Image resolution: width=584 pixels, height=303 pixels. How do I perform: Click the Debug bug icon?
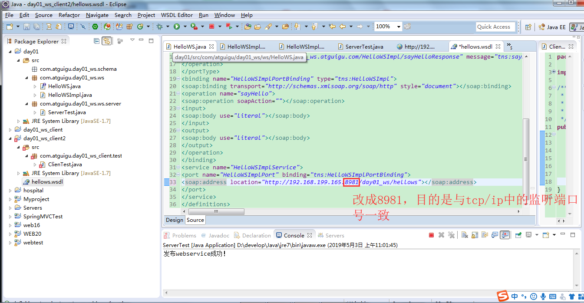159,26
